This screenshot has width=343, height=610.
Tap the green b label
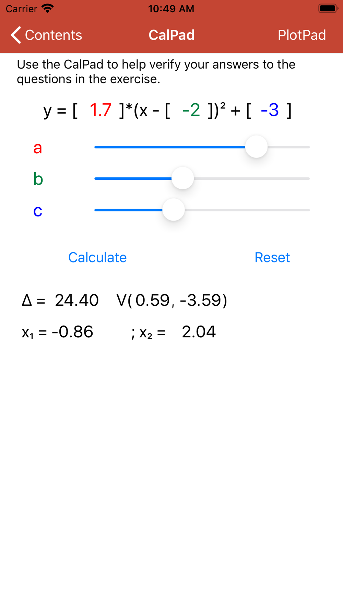[x=38, y=179]
